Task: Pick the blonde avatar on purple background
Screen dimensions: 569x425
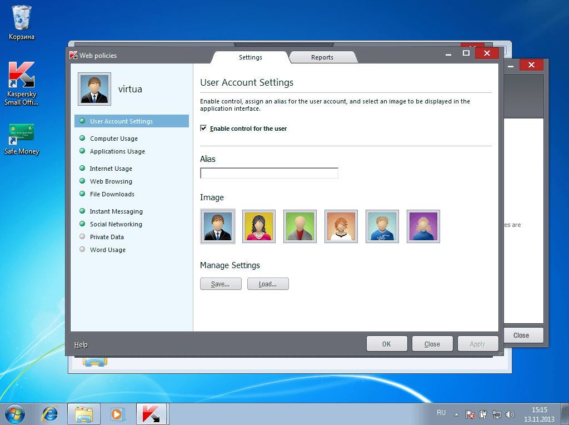Action: 423,226
